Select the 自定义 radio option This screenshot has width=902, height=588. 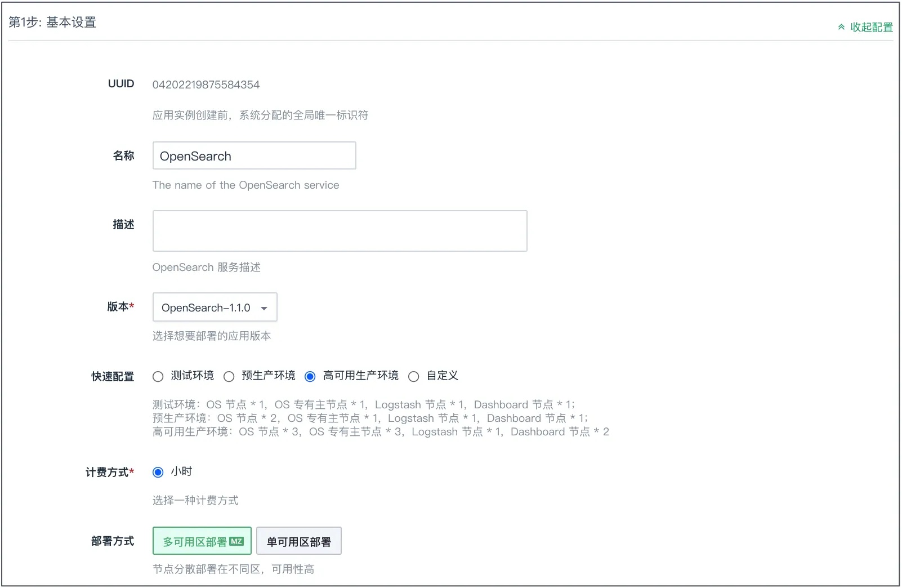tap(413, 376)
